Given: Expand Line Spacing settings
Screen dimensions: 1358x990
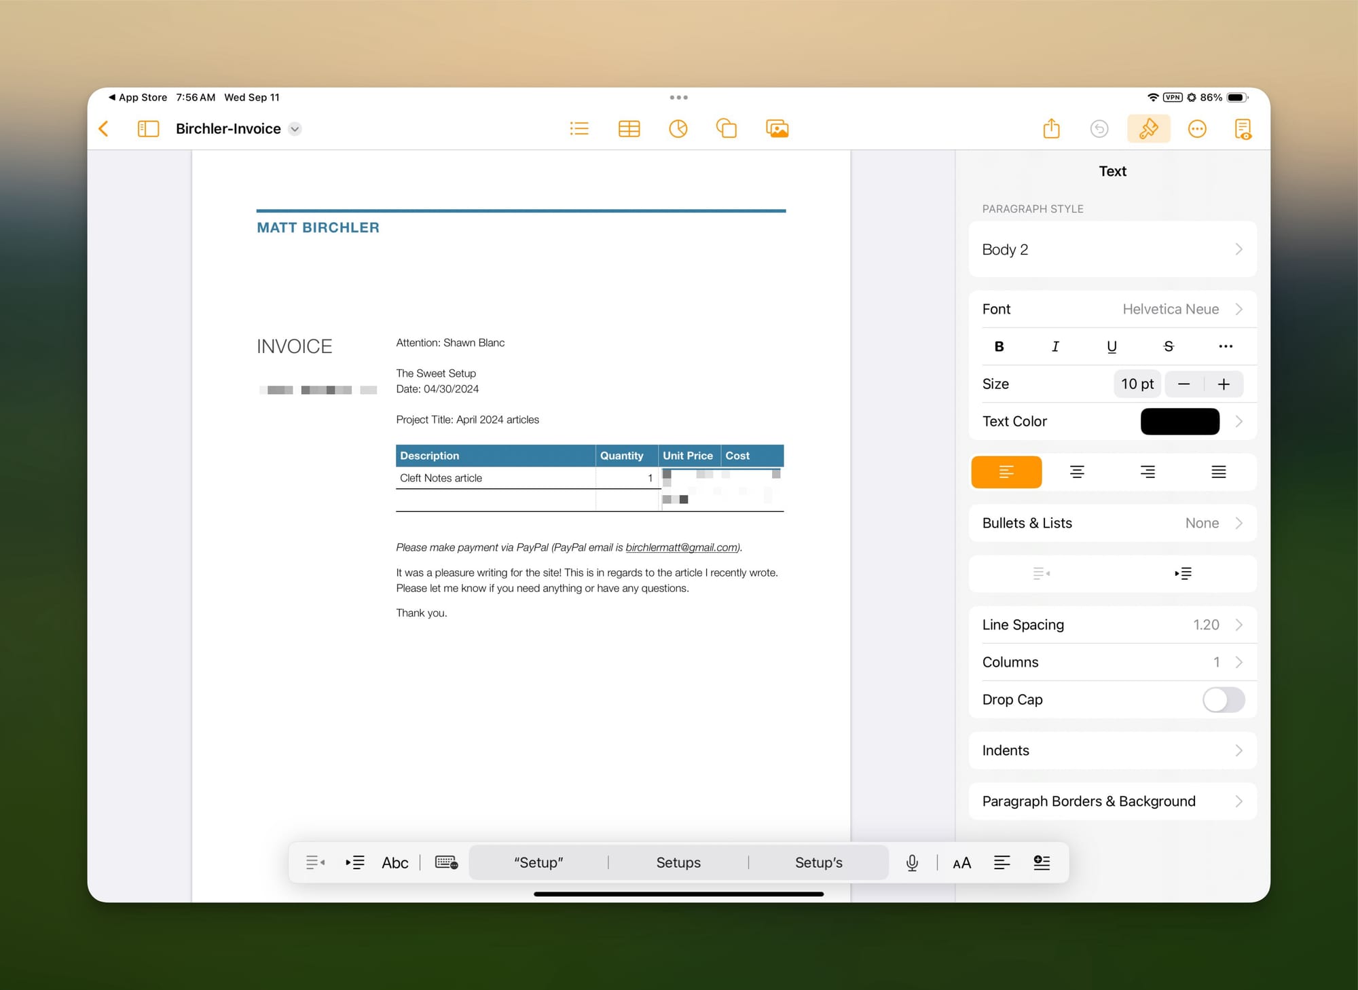Looking at the screenshot, I should [x=1112, y=625].
